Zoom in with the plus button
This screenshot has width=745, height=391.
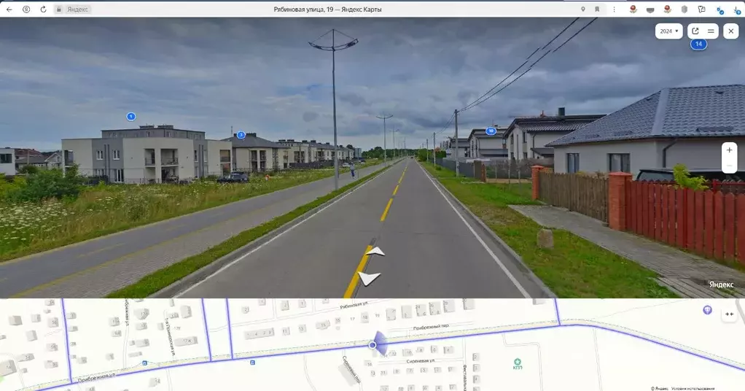tap(730, 150)
